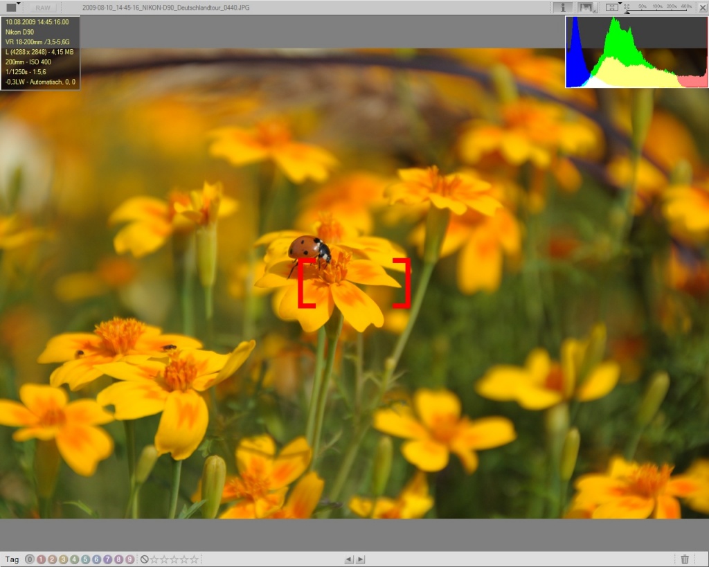Click the fit-to-window view icon
The image size is (709, 567).
point(612,7)
